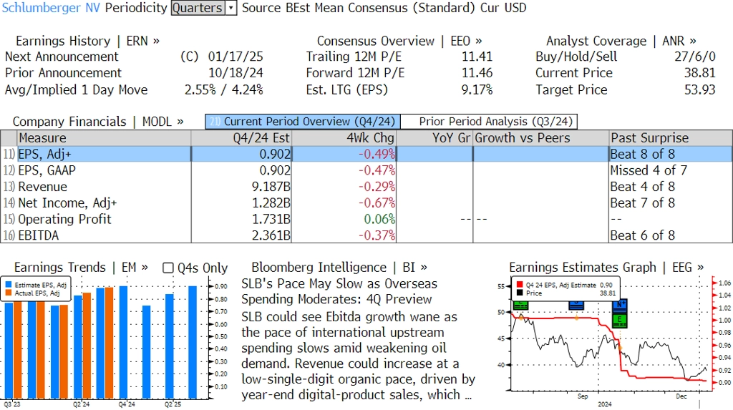Open the Periodicity Quarters combo field
The width and height of the screenshot is (733, 410).
198,8
